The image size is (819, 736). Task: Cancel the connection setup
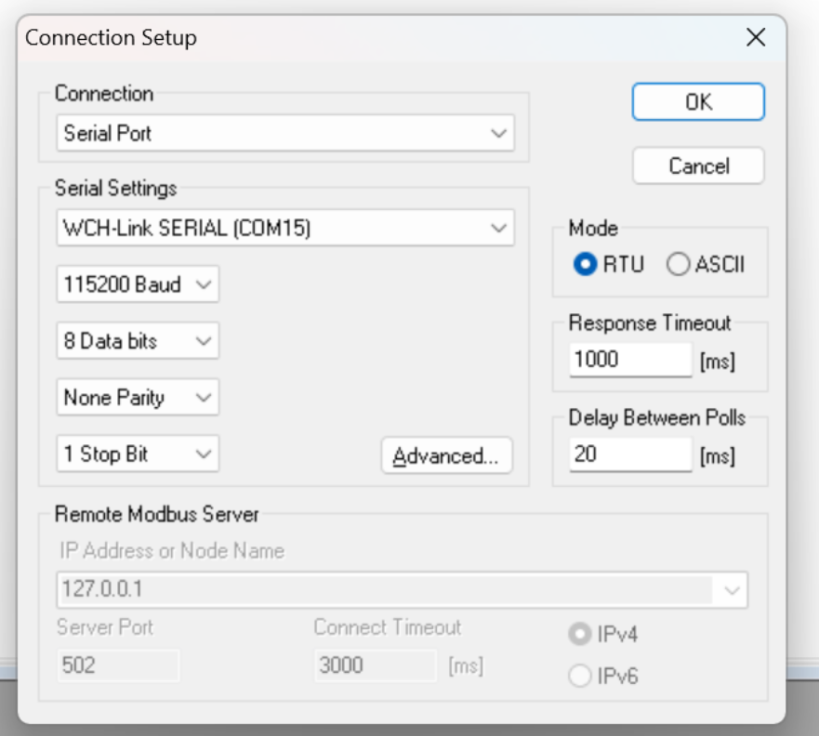click(698, 166)
